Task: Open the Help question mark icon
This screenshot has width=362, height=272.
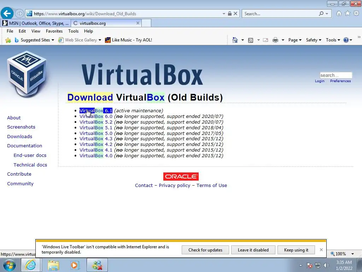Action: coord(346,40)
